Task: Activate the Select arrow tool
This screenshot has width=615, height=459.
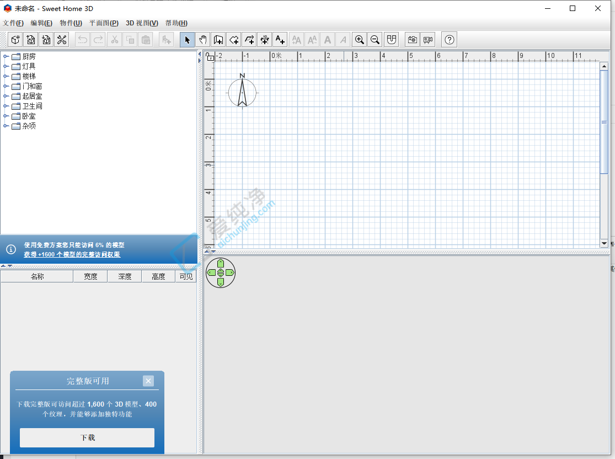Action: [x=187, y=40]
